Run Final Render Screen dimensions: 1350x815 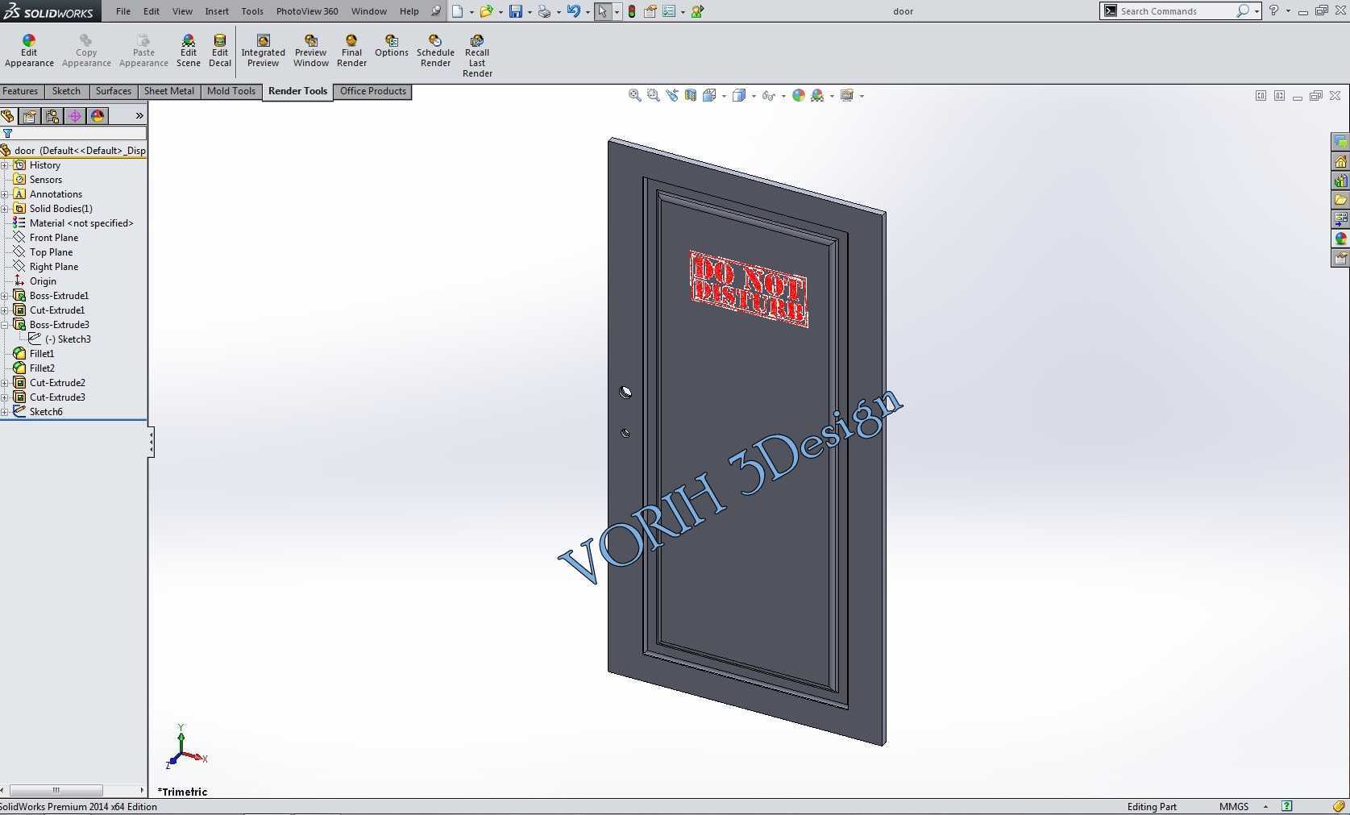point(351,51)
